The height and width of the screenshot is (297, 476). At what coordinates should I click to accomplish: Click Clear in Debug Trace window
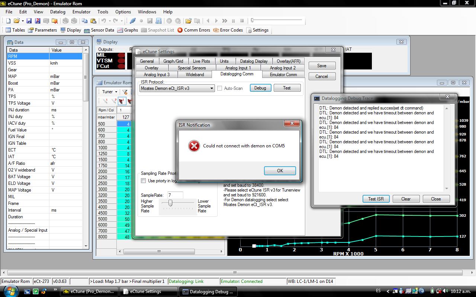click(x=406, y=199)
